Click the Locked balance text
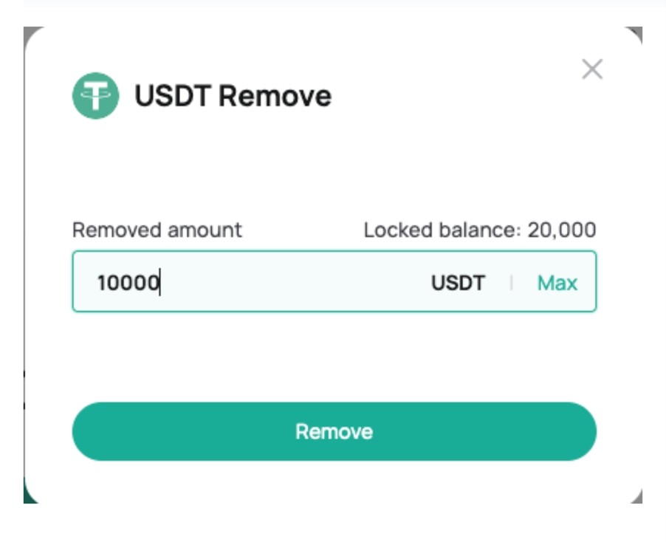Viewport: 666px width, 542px height. tap(480, 230)
